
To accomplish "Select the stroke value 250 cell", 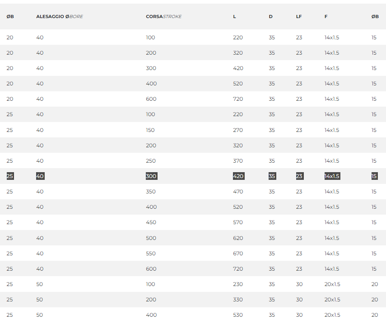I will click(151, 161).
